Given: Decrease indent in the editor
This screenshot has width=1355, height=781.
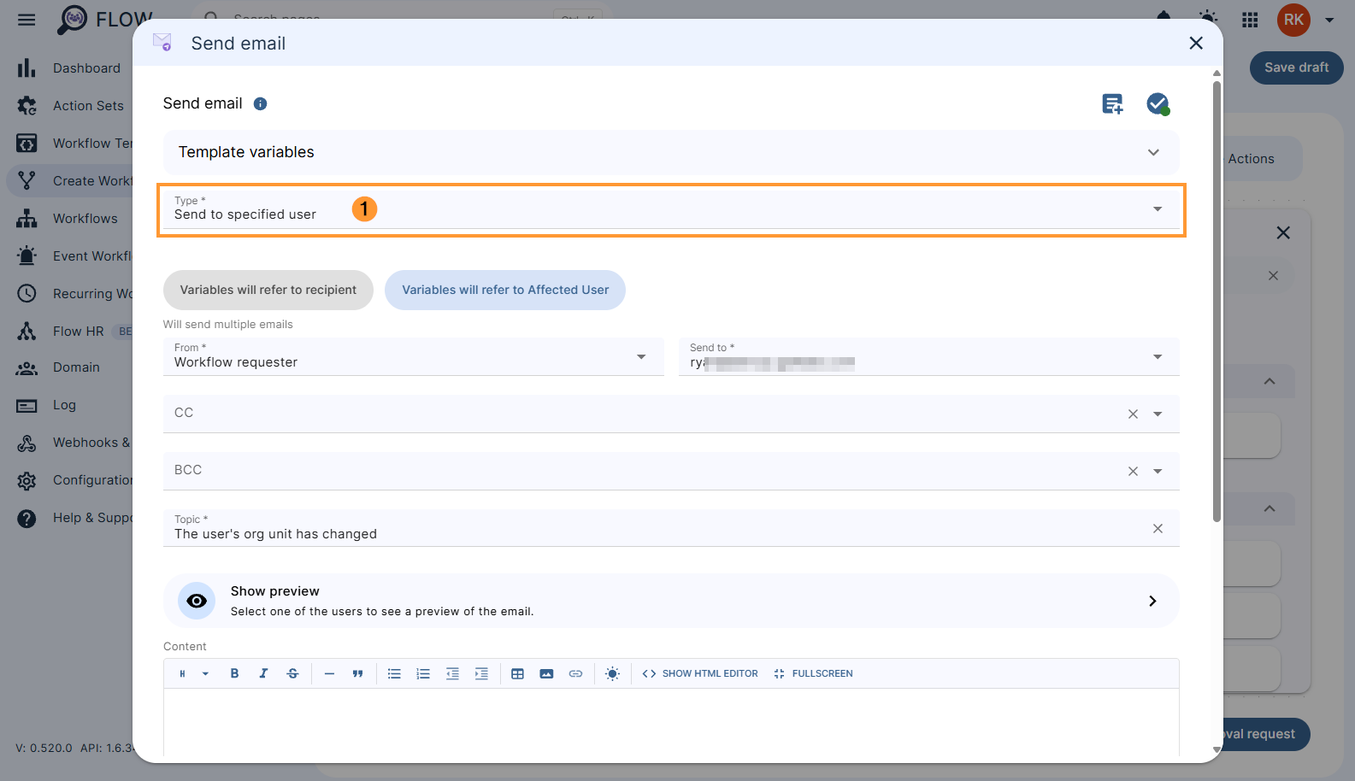Looking at the screenshot, I should click(452, 673).
